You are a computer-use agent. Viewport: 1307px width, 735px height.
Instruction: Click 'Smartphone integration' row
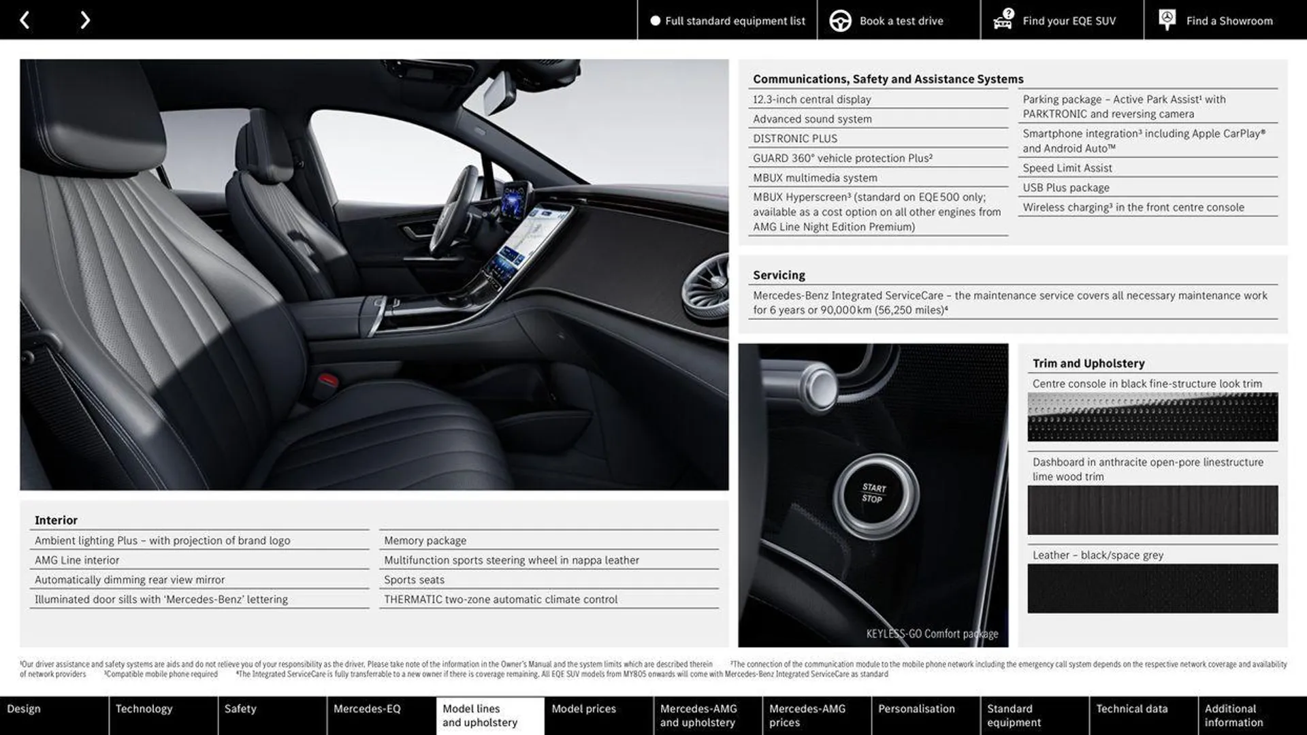(x=1148, y=141)
